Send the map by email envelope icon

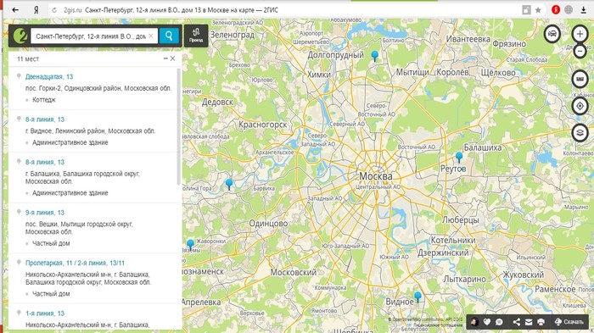(x=529, y=322)
